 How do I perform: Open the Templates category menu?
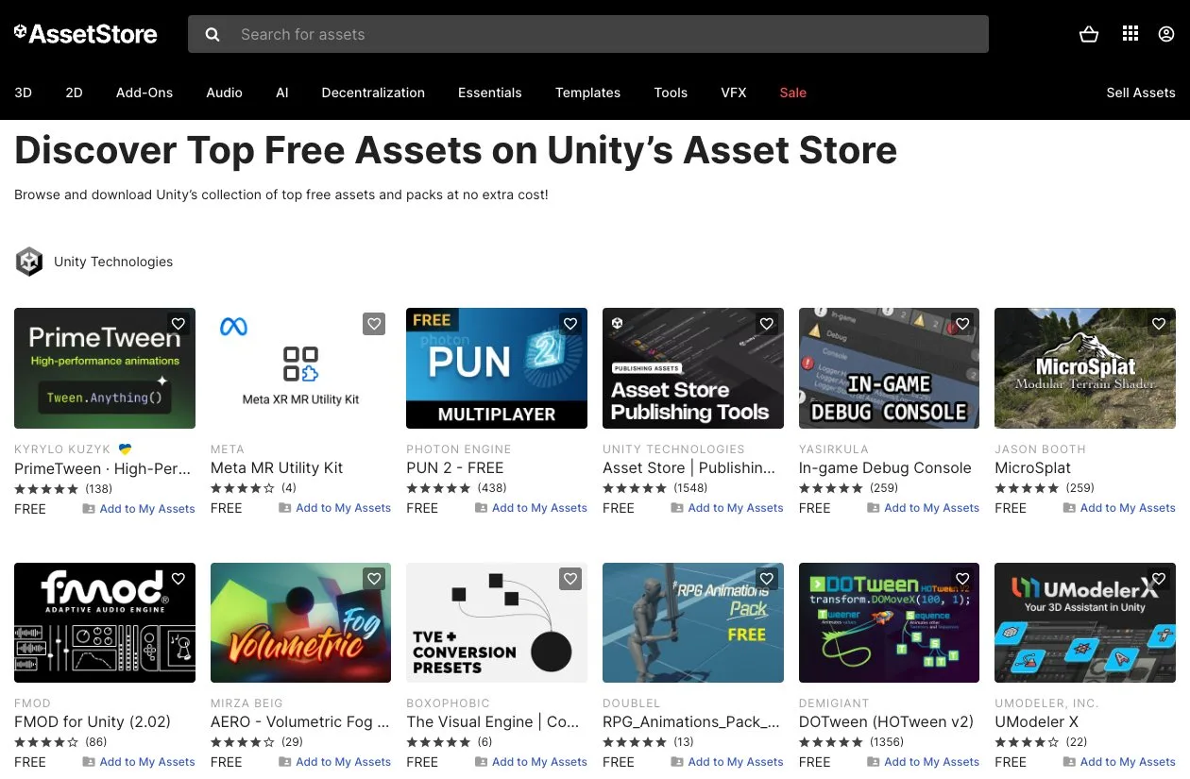[587, 93]
